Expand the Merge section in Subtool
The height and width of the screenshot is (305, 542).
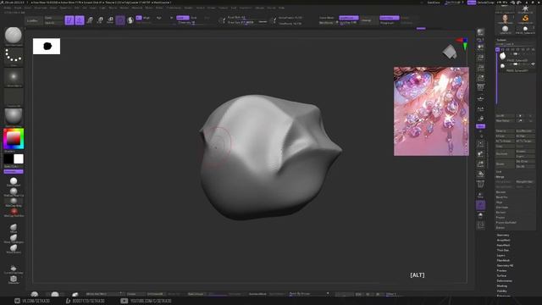500,177
